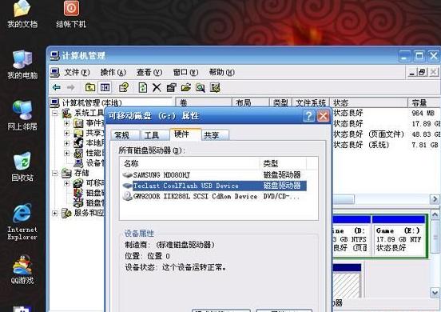Click the 容量 column header
Image resolution: width=441 pixels, height=312 pixels.
point(425,102)
